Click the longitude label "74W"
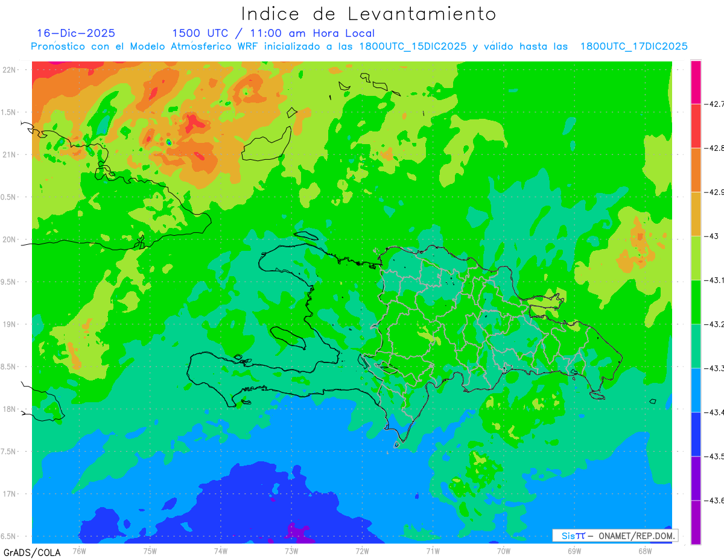This screenshot has width=724, height=559. click(x=221, y=551)
